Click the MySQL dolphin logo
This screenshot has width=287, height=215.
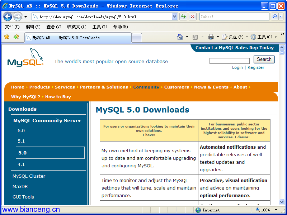pos(25,57)
